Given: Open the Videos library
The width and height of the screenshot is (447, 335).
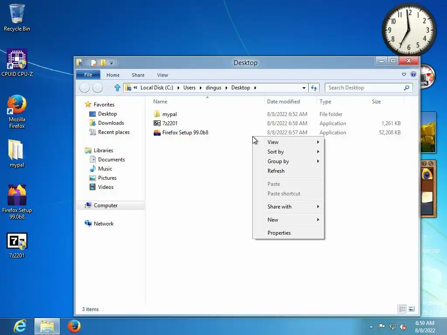Looking at the screenshot, I should [x=106, y=187].
